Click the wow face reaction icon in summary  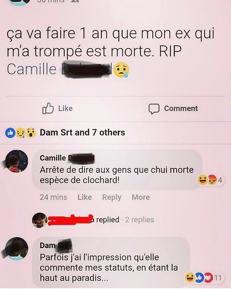(31, 133)
